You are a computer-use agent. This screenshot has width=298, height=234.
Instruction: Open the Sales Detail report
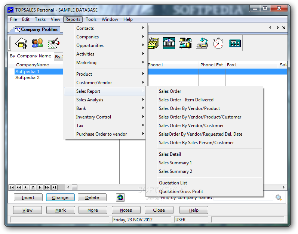click(x=205, y=154)
